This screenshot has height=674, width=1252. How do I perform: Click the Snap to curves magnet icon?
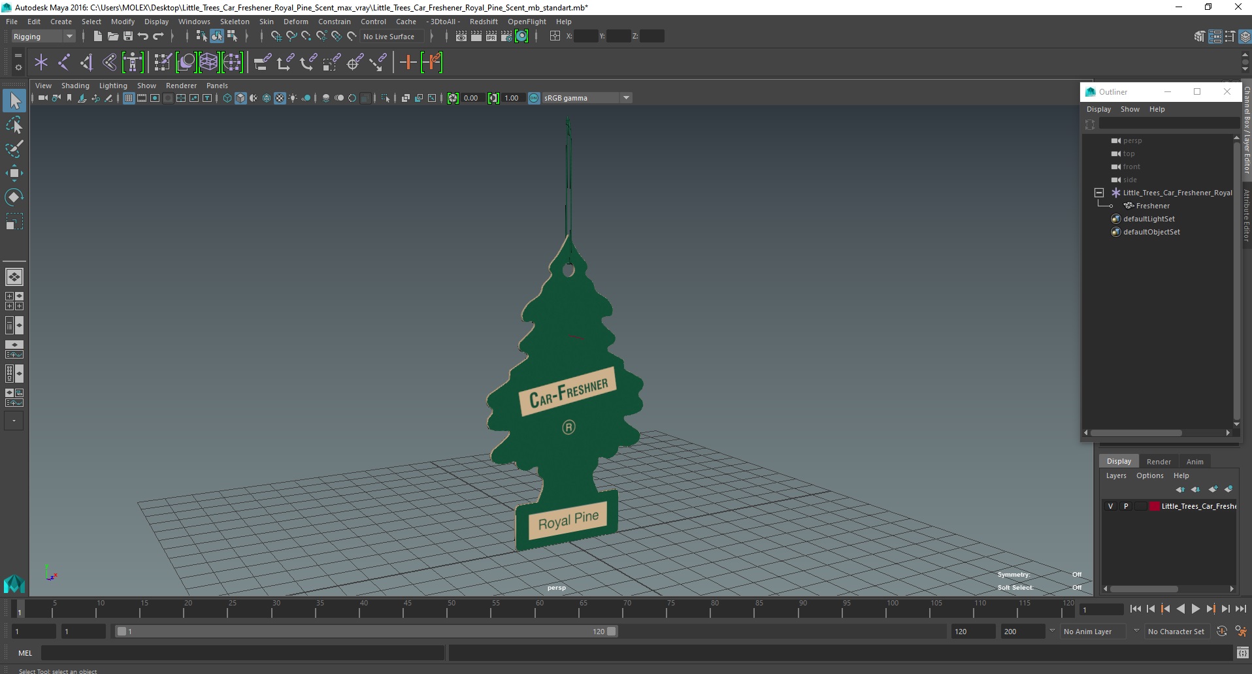pos(291,37)
